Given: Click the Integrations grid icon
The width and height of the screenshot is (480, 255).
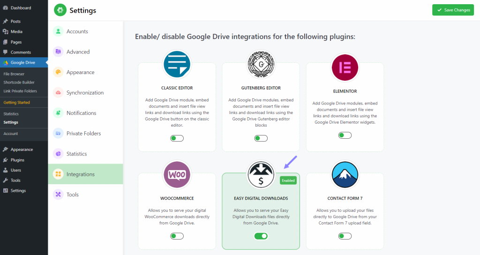Looking at the screenshot, I should pos(58,174).
